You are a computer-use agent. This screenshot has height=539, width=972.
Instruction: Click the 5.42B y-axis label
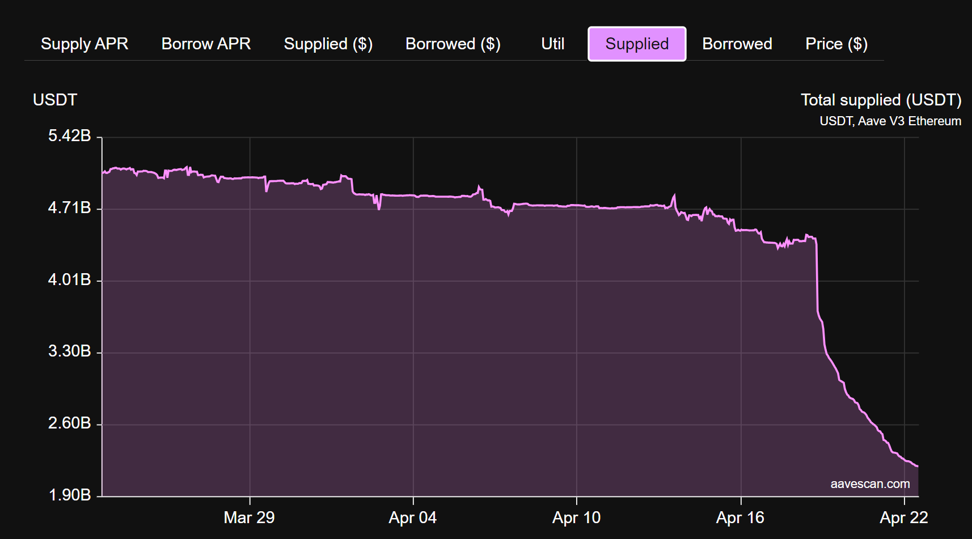click(x=69, y=136)
